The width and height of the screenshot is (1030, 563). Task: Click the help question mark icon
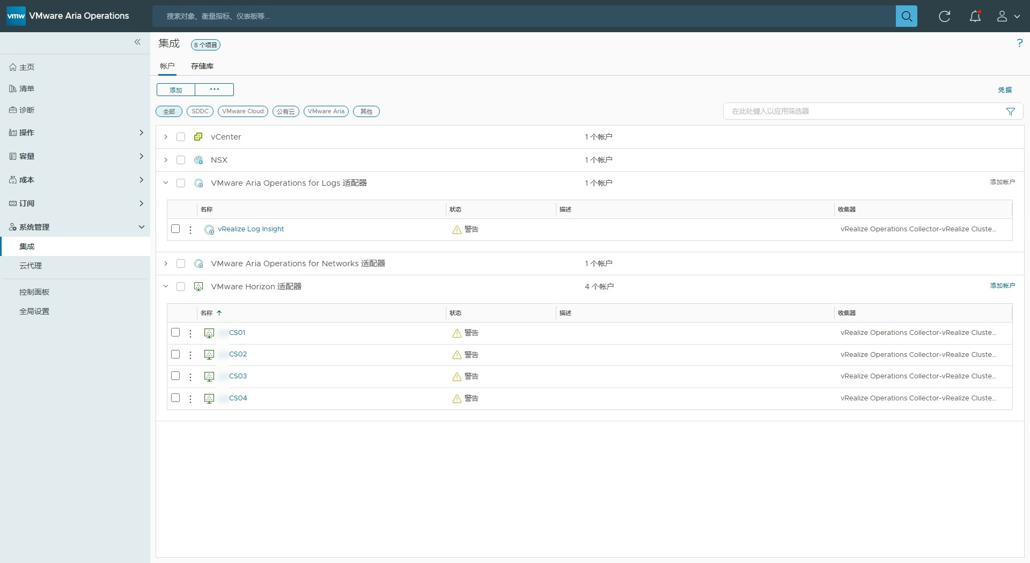click(x=1019, y=43)
